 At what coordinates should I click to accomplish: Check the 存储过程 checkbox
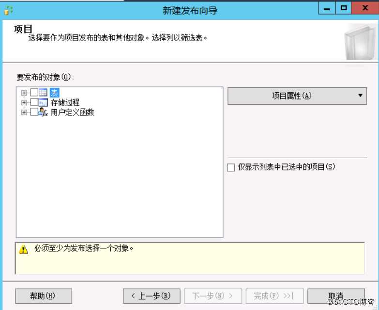tap(34, 102)
